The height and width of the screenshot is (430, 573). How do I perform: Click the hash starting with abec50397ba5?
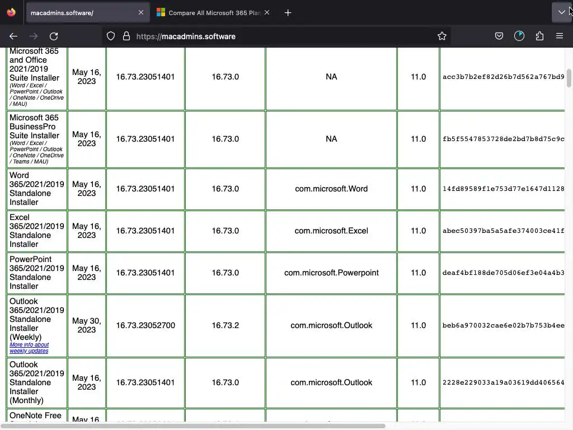[x=503, y=231]
